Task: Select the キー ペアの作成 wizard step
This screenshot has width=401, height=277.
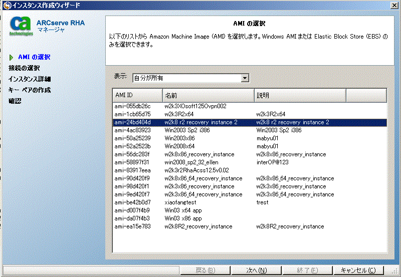Action: click(30, 90)
